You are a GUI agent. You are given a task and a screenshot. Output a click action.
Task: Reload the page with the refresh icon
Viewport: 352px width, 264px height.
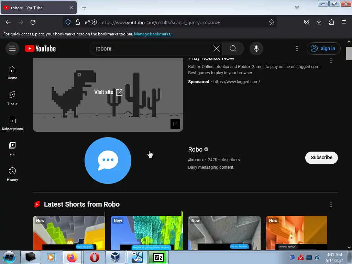tap(33, 22)
